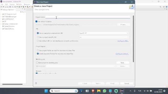Click the dialog vertical scrollbar
Image resolution: width=168 pixels, height=94 pixels.
coord(133,39)
